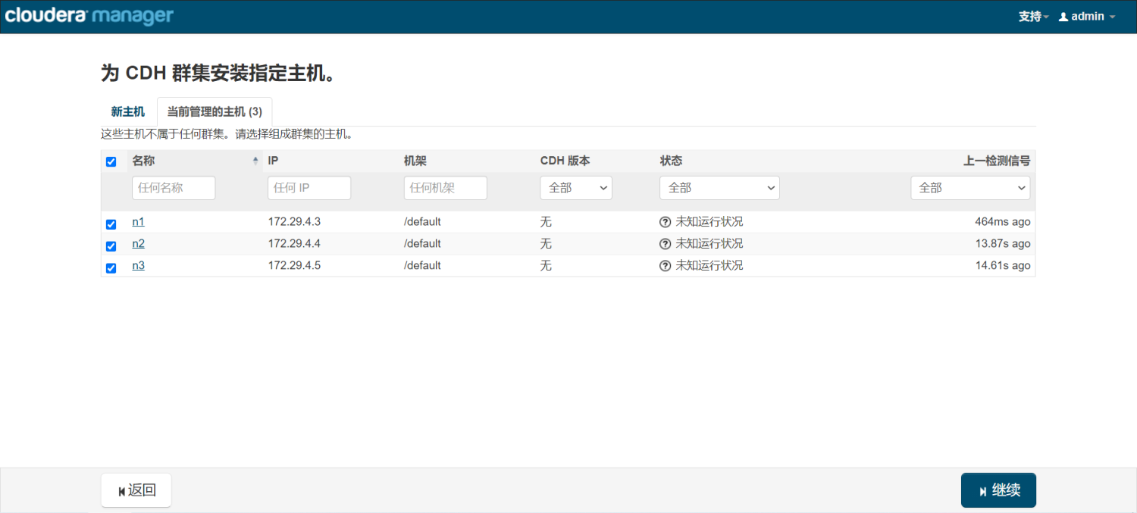Click the 无 CDH version for n2
1137x513 pixels.
546,244
